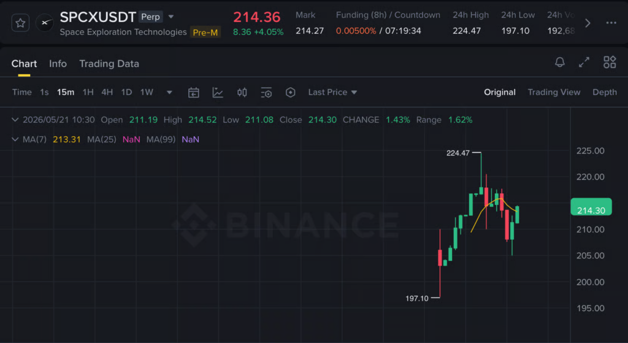Click the 197.10 low marker on chart
628x343 pixels.
pyautogui.click(x=416, y=299)
